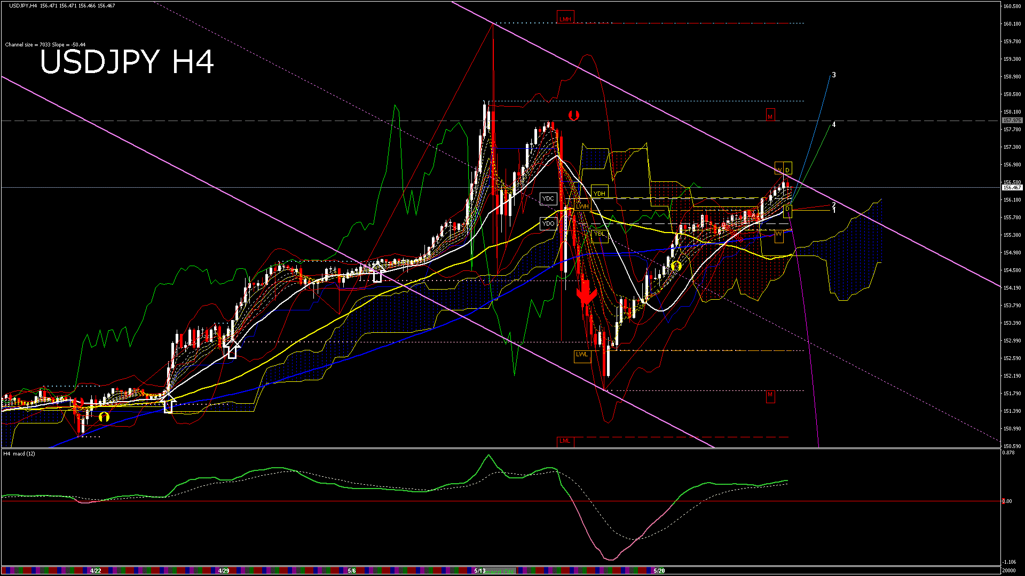Click the MACD 0.878 scale value
Screen dimensions: 1025x576
point(1008,453)
